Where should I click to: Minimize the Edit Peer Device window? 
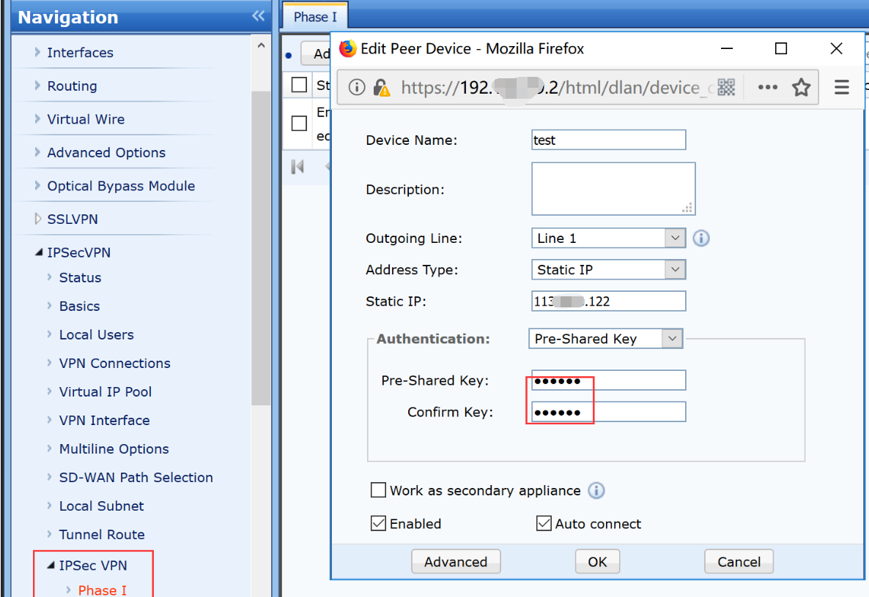tap(727, 49)
